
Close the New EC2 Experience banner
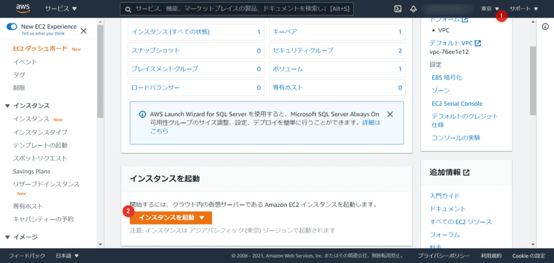(x=84, y=31)
